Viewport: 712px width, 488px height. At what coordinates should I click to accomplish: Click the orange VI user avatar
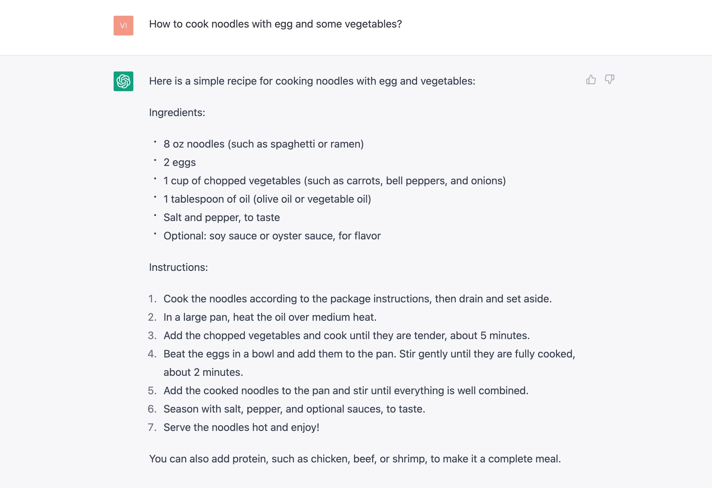[x=123, y=26]
